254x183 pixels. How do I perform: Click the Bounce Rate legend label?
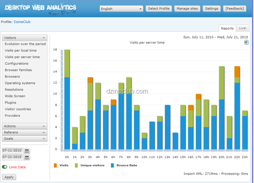click(x=127, y=166)
